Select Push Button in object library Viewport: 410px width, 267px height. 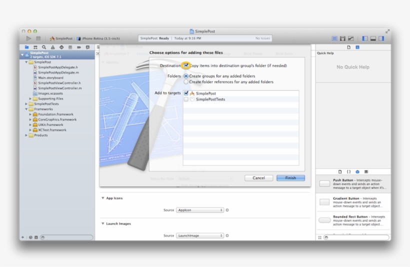tap(353, 184)
